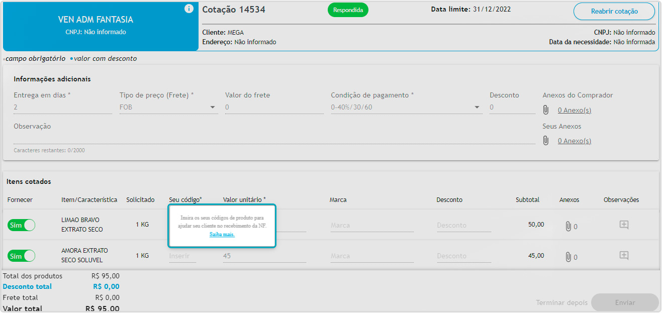Click Marca field for LIMAO BRAVO
The width and height of the screenshot is (662, 313).
[x=371, y=226]
